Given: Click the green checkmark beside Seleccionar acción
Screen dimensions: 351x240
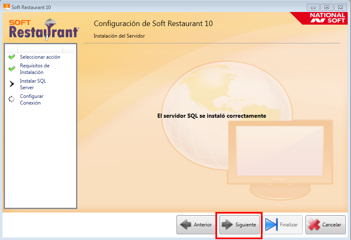Looking at the screenshot, I should pyautogui.click(x=12, y=57).
